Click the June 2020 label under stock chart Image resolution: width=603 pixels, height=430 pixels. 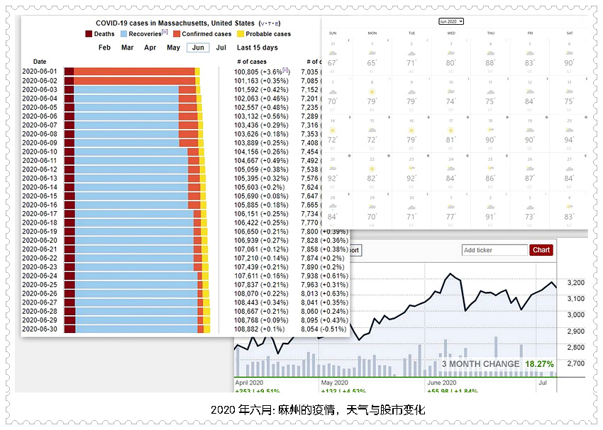tap(441, 383)
